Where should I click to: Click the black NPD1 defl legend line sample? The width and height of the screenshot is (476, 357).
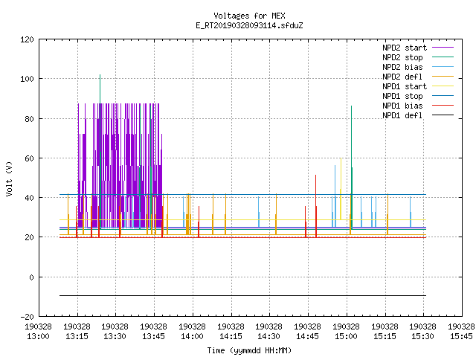click(x=443, y=115)
